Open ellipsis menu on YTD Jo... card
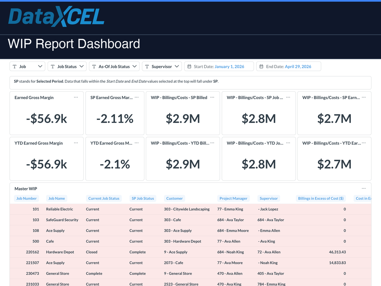The height and width of the screenshot is (286, 381). (288, 143)
